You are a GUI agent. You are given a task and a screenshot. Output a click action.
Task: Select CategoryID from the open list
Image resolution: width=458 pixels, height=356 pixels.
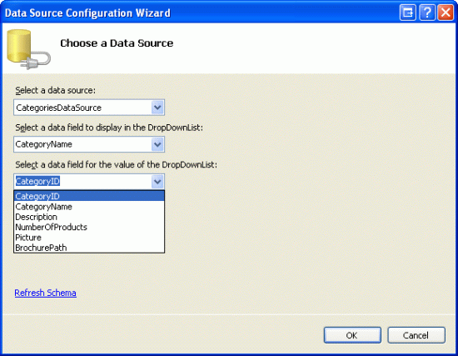coord(89,196)
